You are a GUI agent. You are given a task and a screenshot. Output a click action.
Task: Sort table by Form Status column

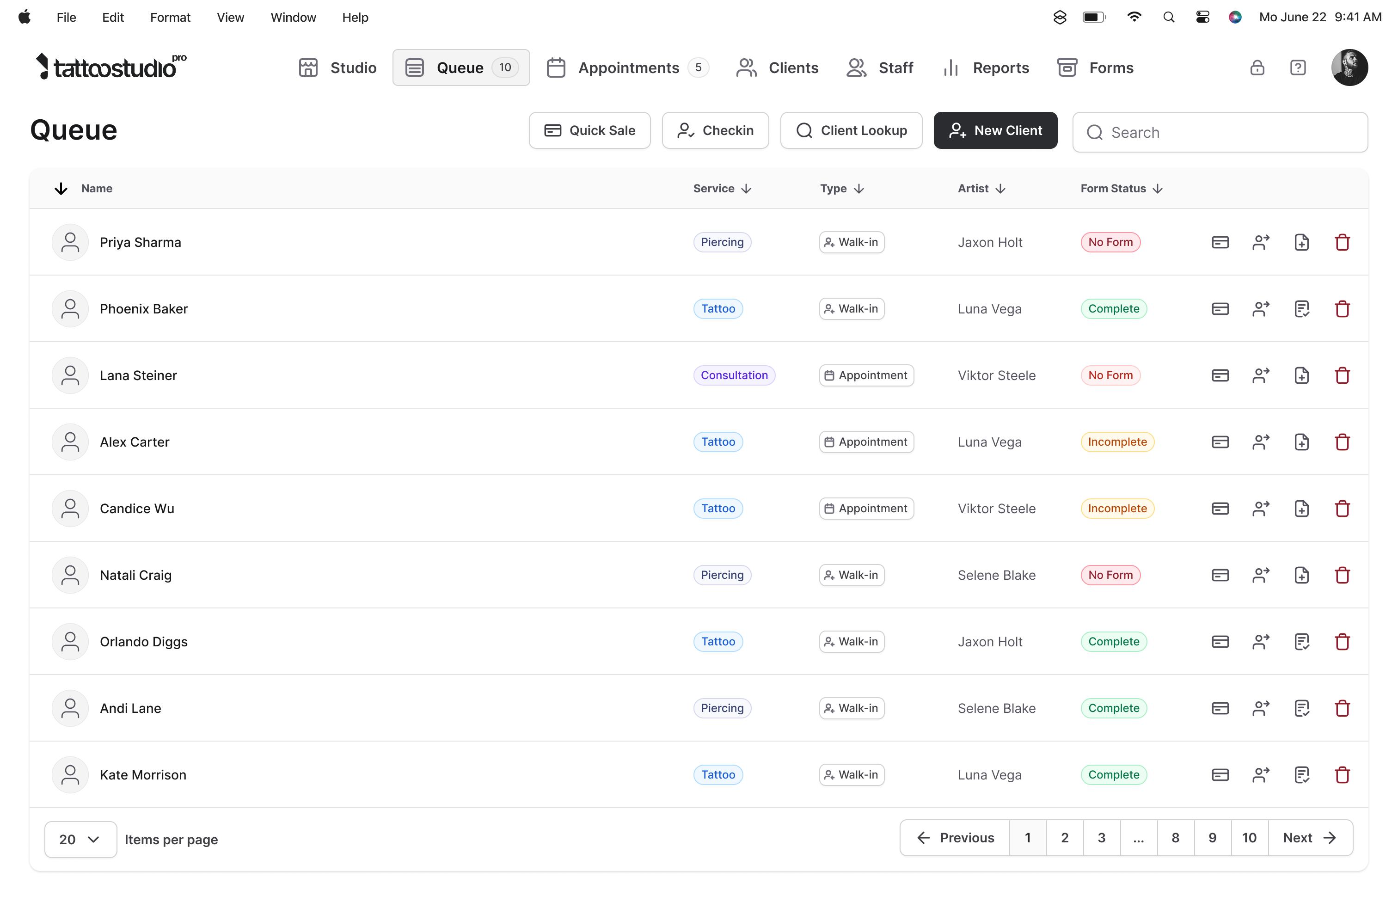[x=1122, y=189]
